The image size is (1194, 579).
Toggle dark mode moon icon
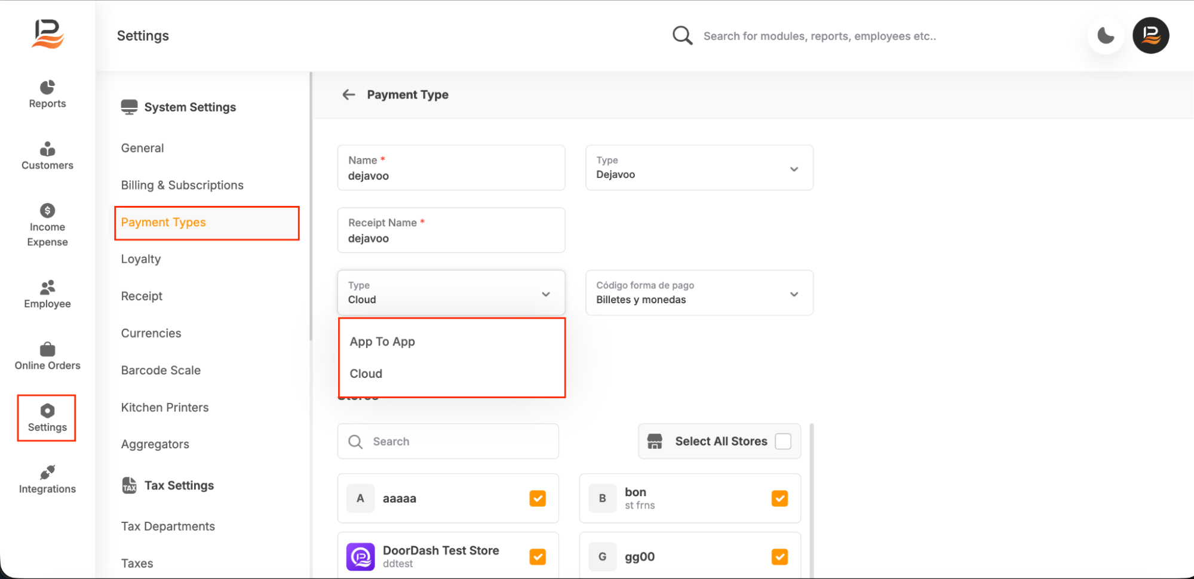(1105, 36)
